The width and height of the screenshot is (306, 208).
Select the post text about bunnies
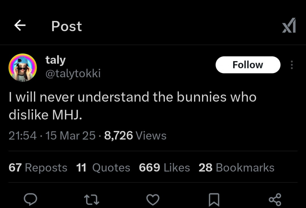tap(132, 106)
